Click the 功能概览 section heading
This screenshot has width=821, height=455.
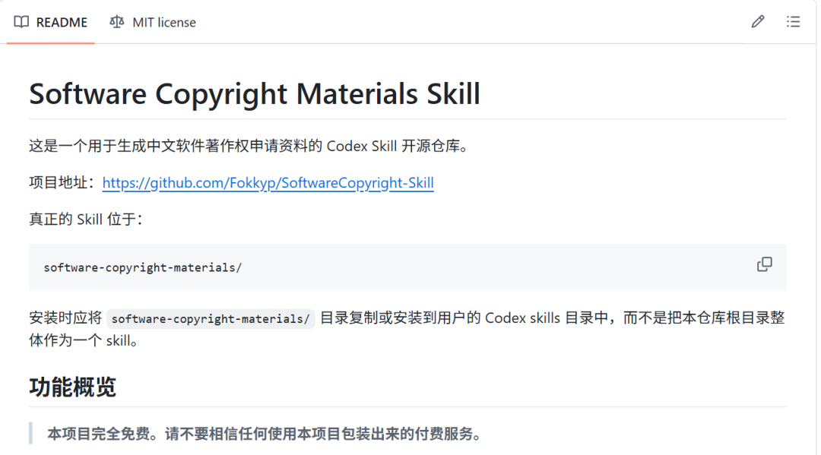pyautogui.click(x=73, y=387)
